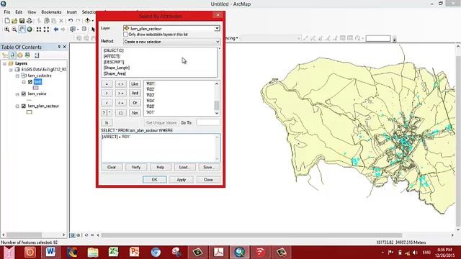Toggle visibility of lam_voirie layer
The height and width of the screenshot is (259, 461).
click(x=24, y=94)
